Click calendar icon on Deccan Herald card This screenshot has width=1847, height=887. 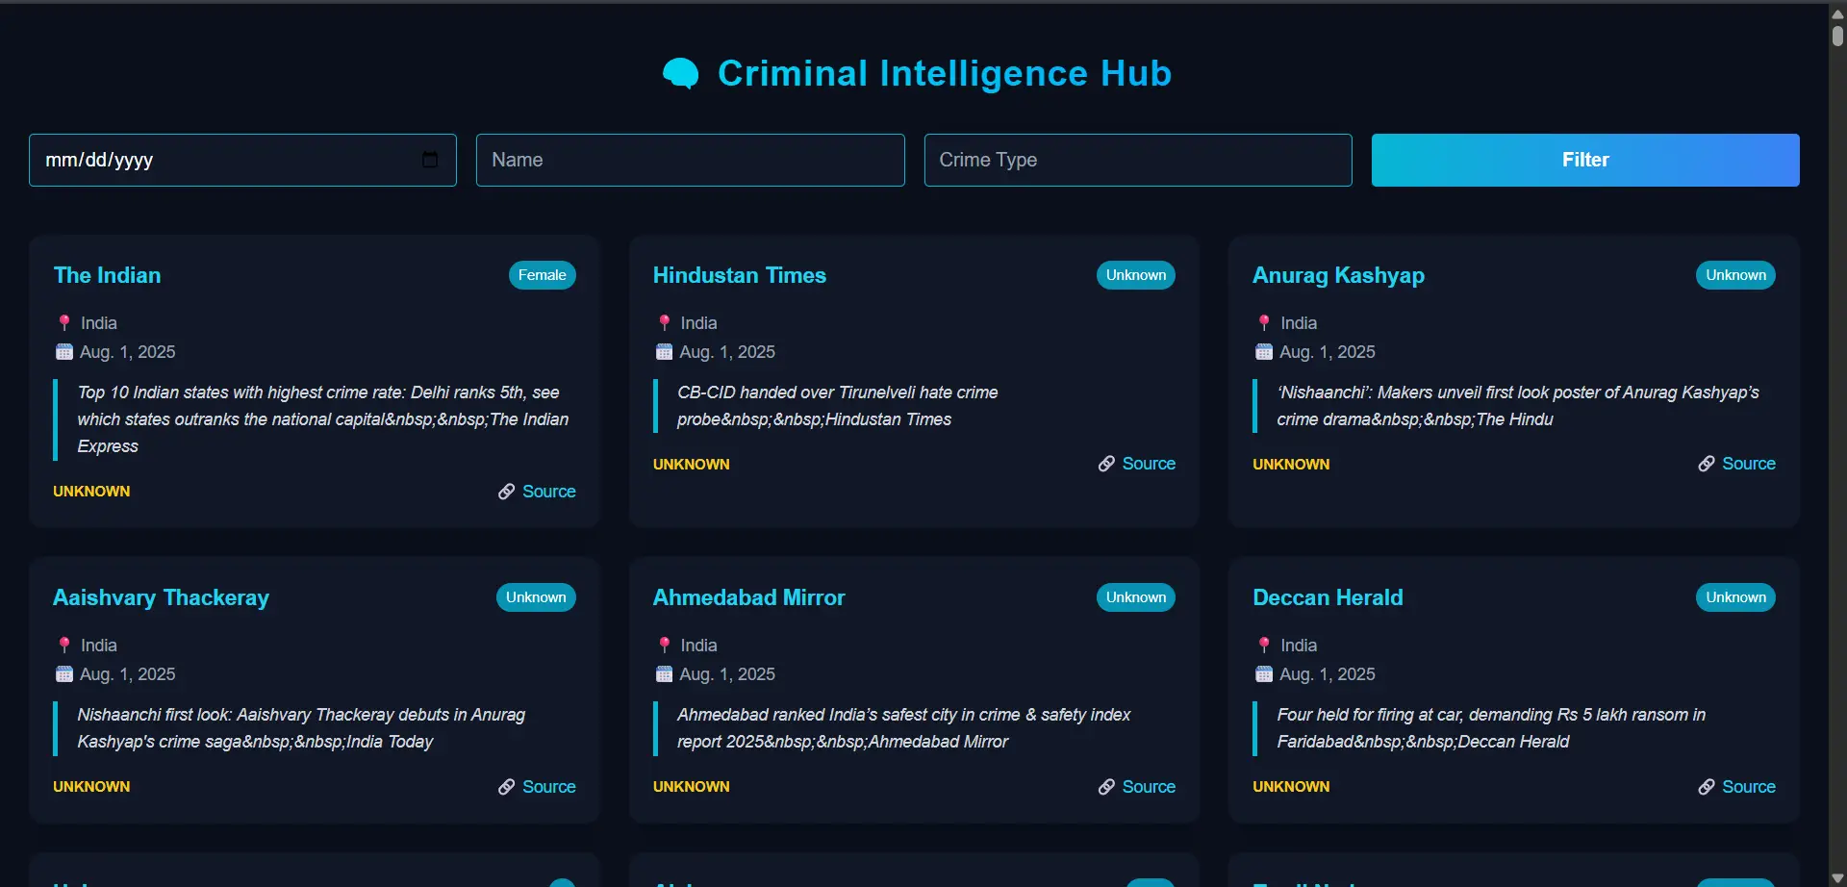pyautogui.click(x=1263, y=674)
